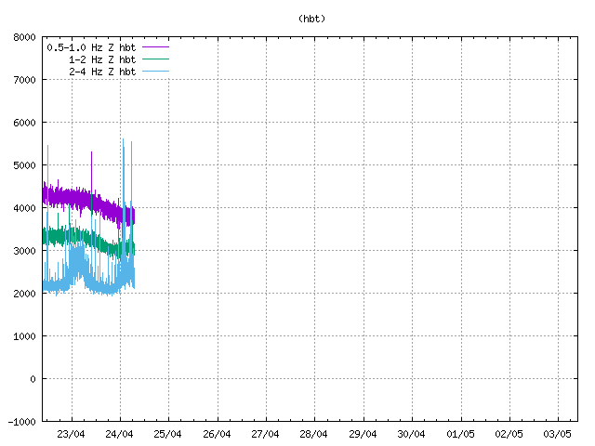Click x-axis date label 29/04

(363, 434)
